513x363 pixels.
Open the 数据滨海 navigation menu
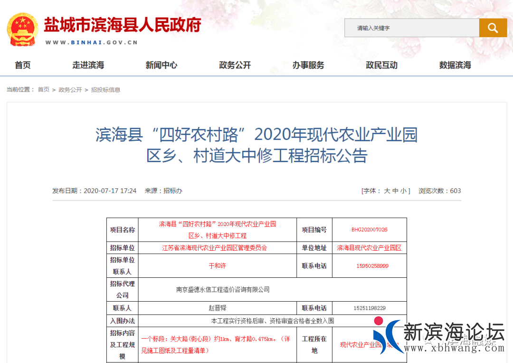455,65
